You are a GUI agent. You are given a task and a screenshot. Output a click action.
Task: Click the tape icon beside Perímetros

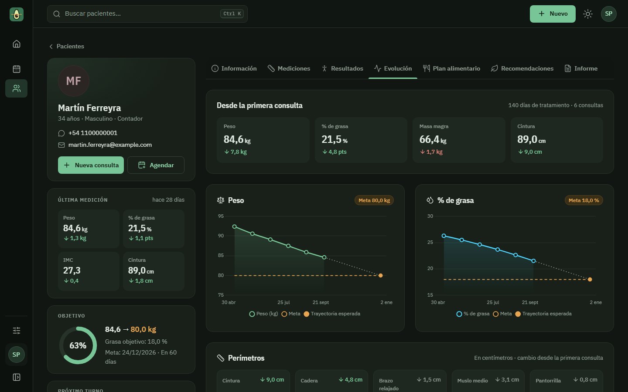(x=221, y=358)
